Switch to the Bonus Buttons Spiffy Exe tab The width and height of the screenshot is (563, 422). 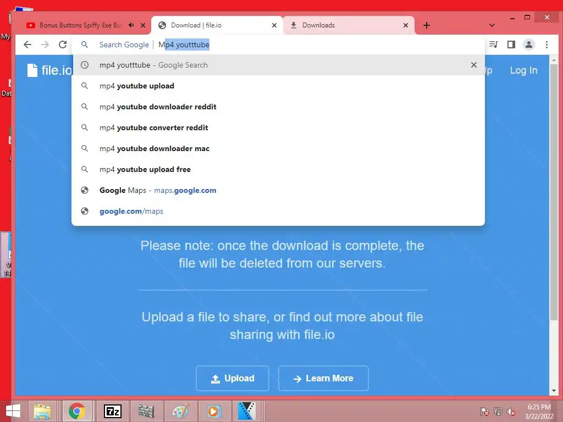click(81, 25)
